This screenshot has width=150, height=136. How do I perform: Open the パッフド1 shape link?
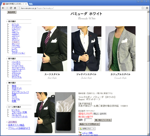pos(16,62)
